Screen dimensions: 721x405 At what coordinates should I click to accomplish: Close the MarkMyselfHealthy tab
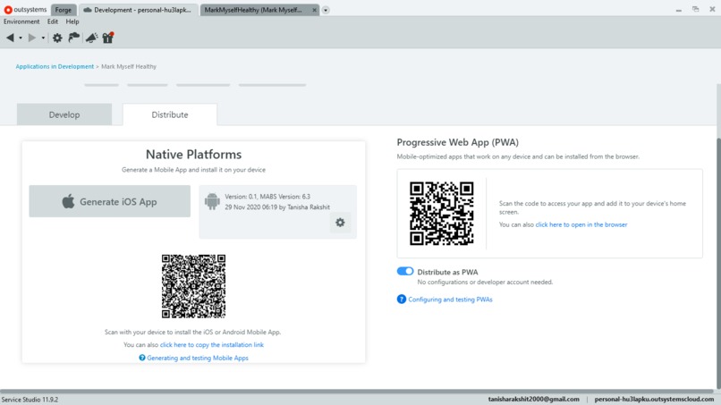pos(315,10)
